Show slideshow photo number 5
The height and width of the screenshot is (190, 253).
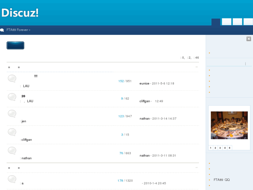coord(229,148)
